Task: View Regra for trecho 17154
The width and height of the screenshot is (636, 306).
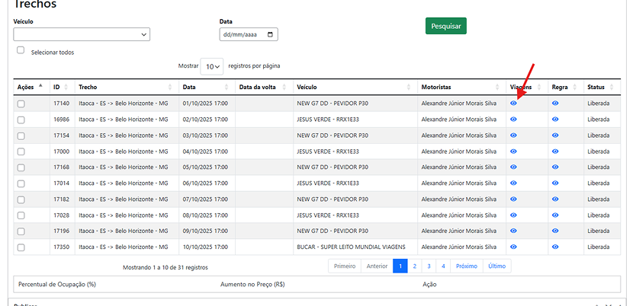Action: tap(555, 135)
